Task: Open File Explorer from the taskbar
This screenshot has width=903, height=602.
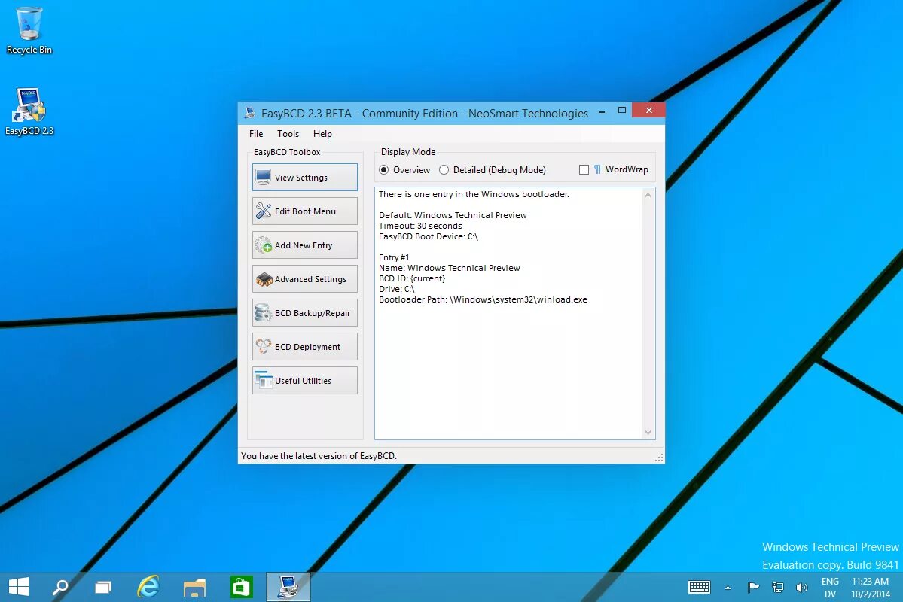Action: [x=194, y=587]
